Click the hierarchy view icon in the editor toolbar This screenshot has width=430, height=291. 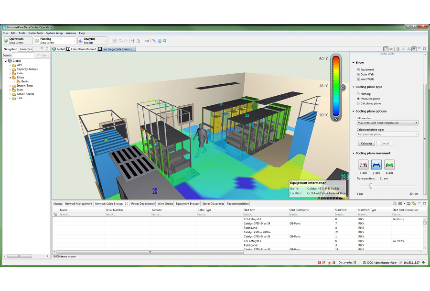coord(408,49)
